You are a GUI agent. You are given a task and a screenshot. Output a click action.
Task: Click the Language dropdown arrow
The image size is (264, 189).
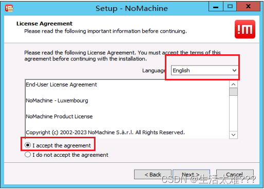click(234, 70)
